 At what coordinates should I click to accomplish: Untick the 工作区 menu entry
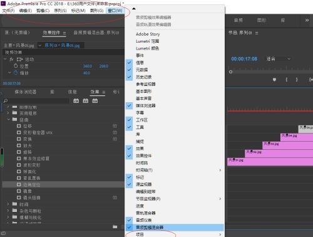pyautogui.click(x=175, y=120)
